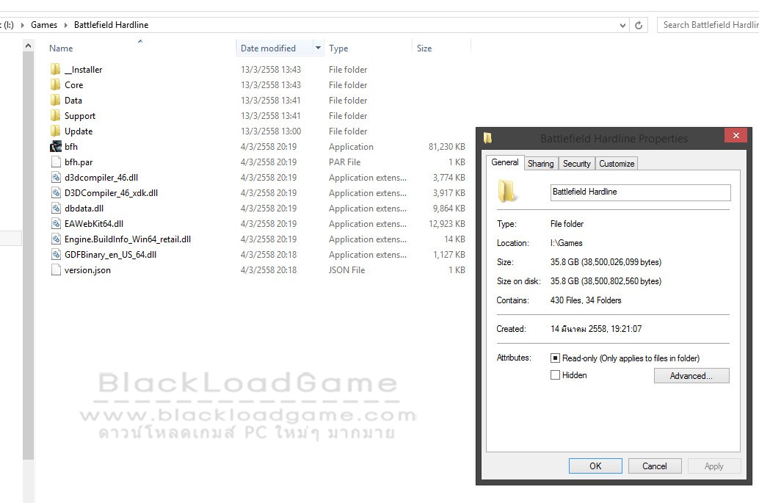759x503 pixels.
Task: Toggle the Read-only attribute checkbox
Action: click(555, 358)
